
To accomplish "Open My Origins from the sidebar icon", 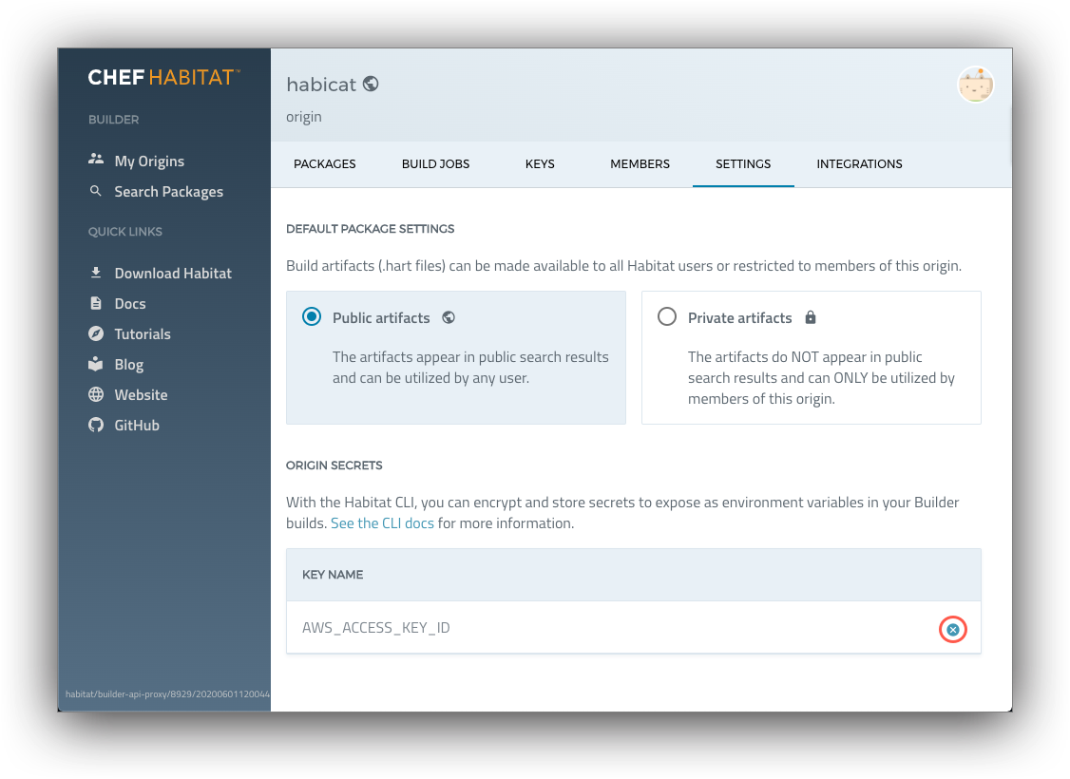I will tap(95, 161).
